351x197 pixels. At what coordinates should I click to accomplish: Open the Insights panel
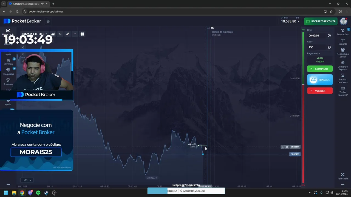(x=342, y=42)
